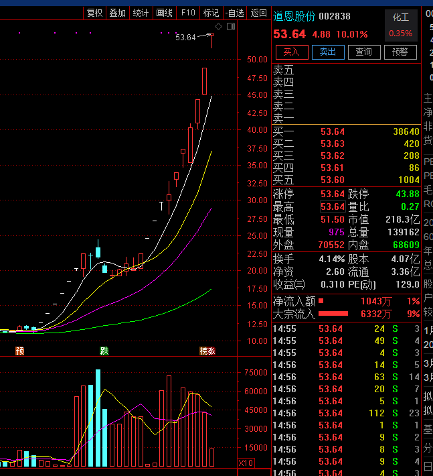Click the 标记 mark option

point(211,13)
